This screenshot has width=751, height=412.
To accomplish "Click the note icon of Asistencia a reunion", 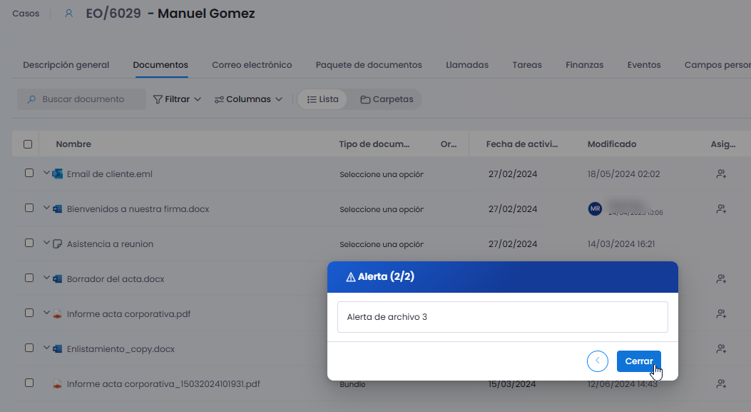I will click(58, 244).
